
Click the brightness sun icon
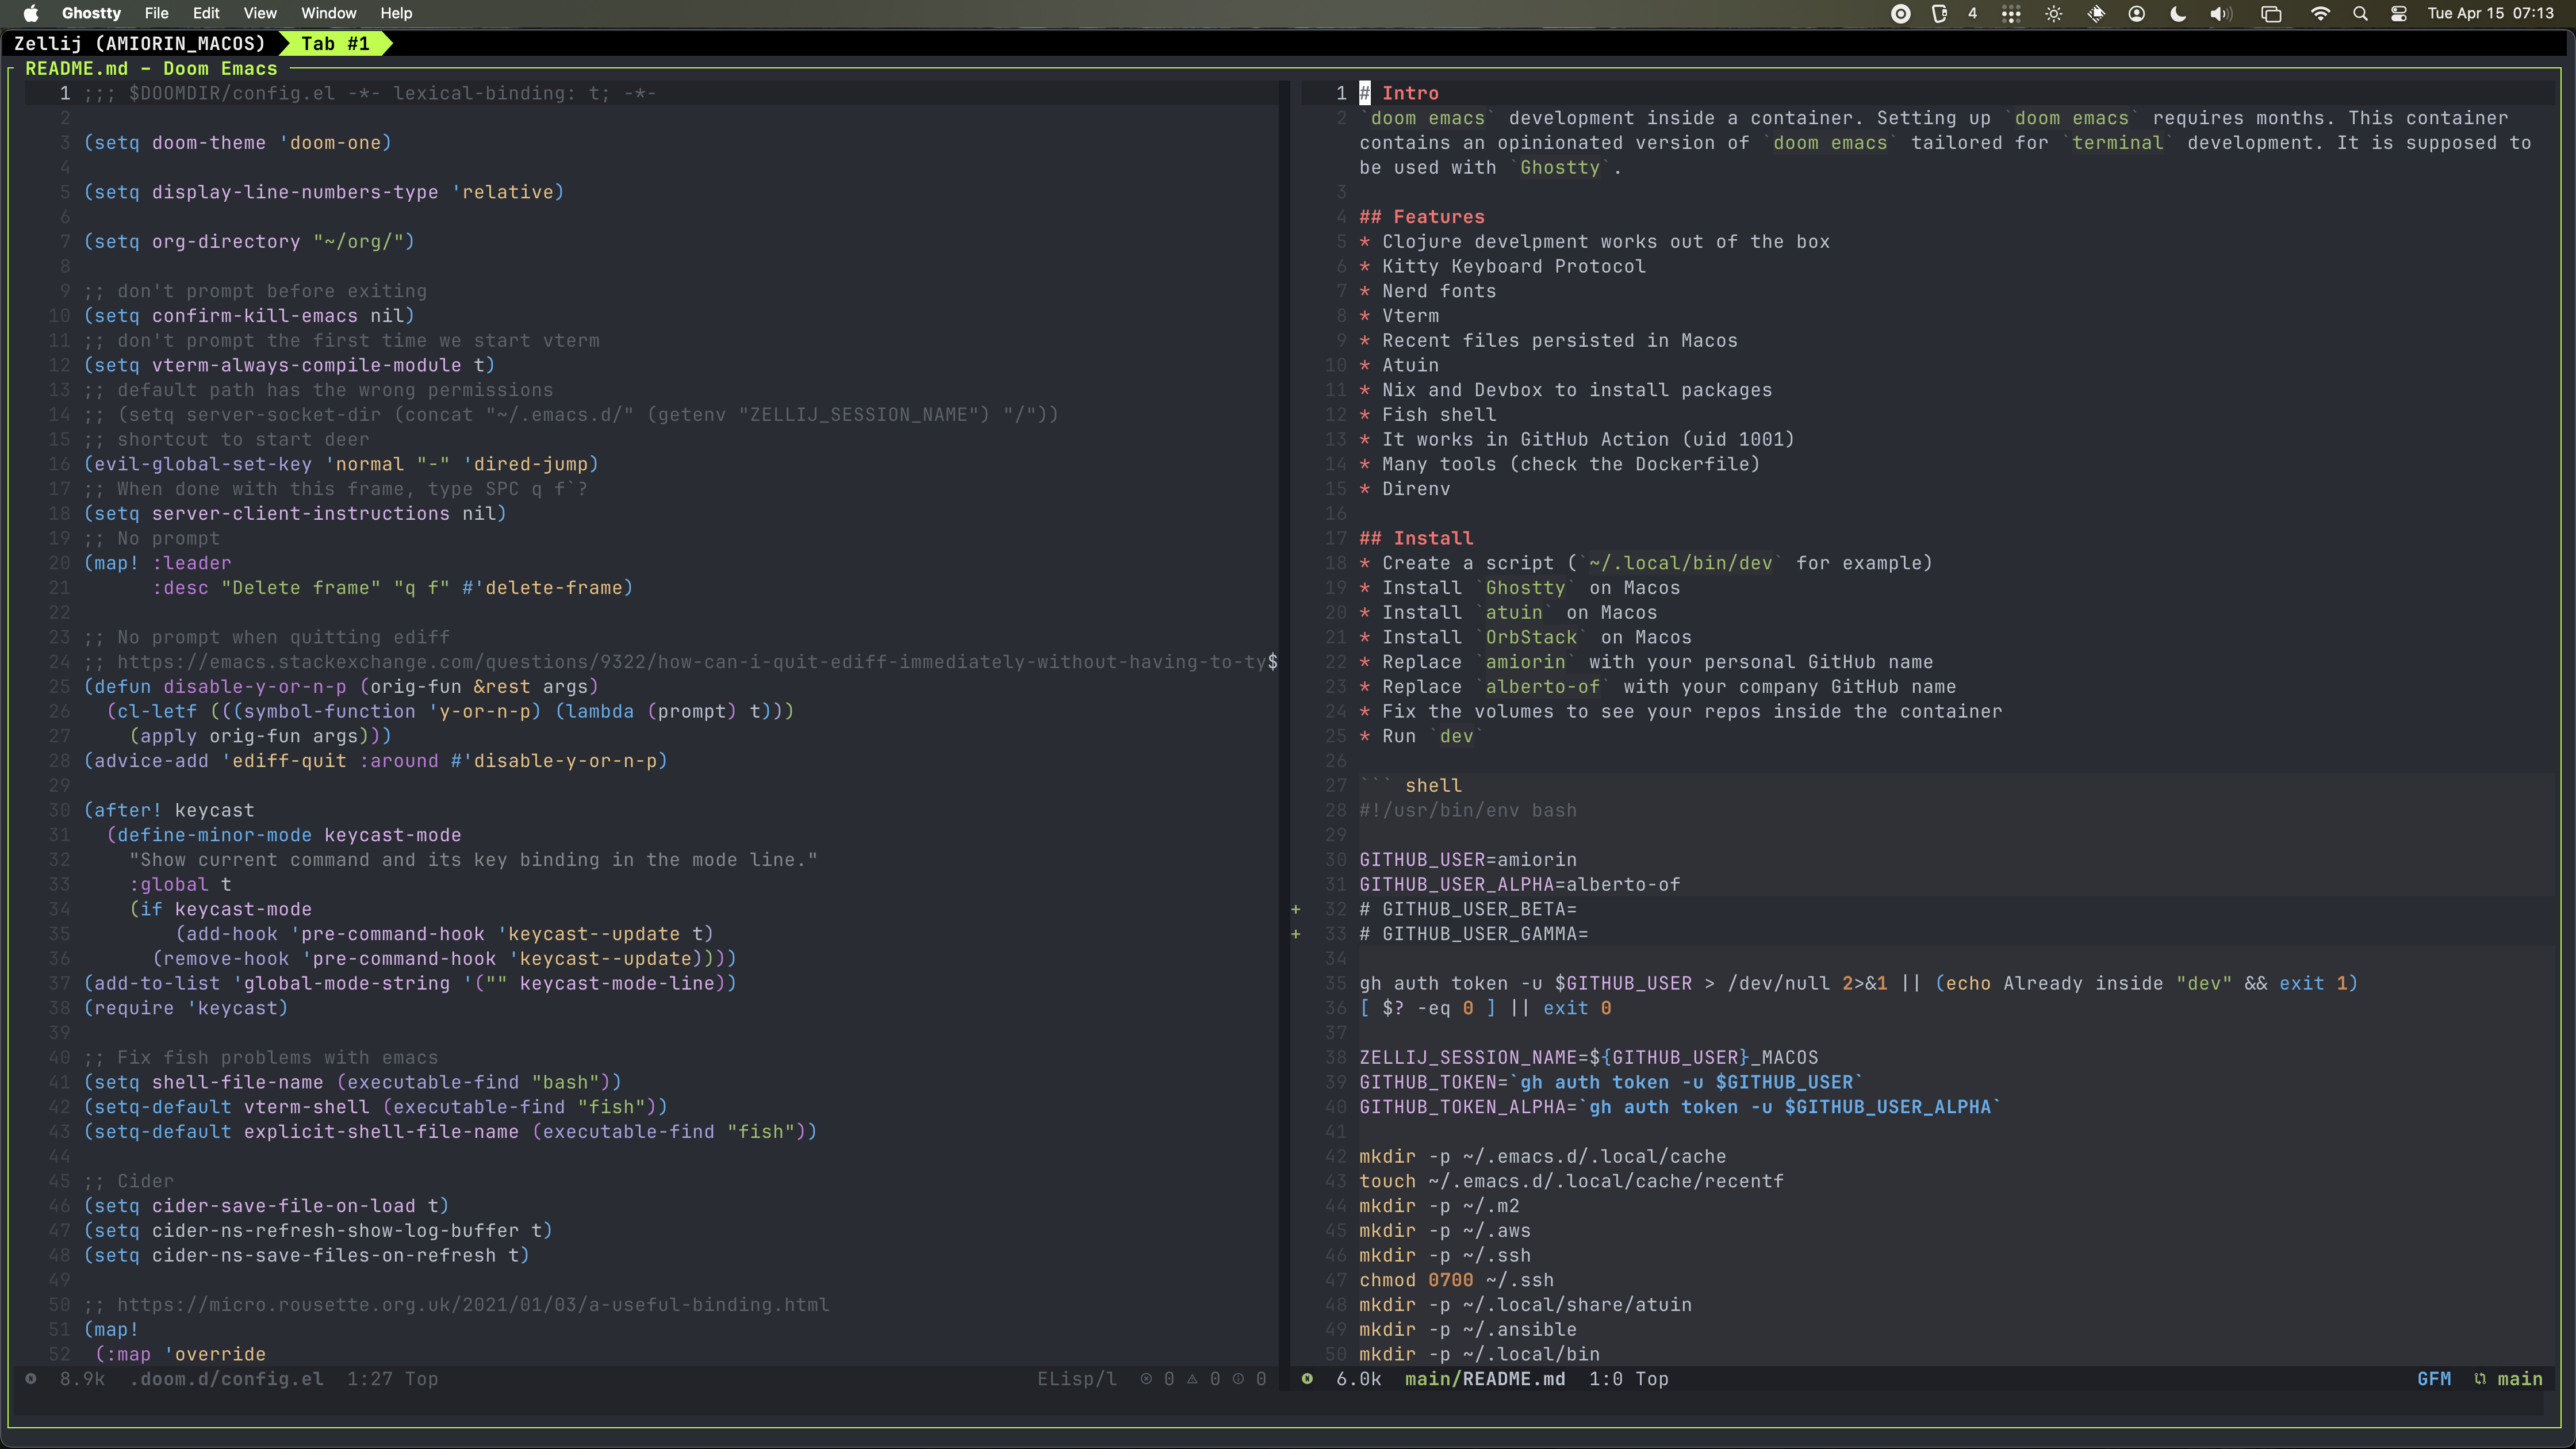[2054, 13]
